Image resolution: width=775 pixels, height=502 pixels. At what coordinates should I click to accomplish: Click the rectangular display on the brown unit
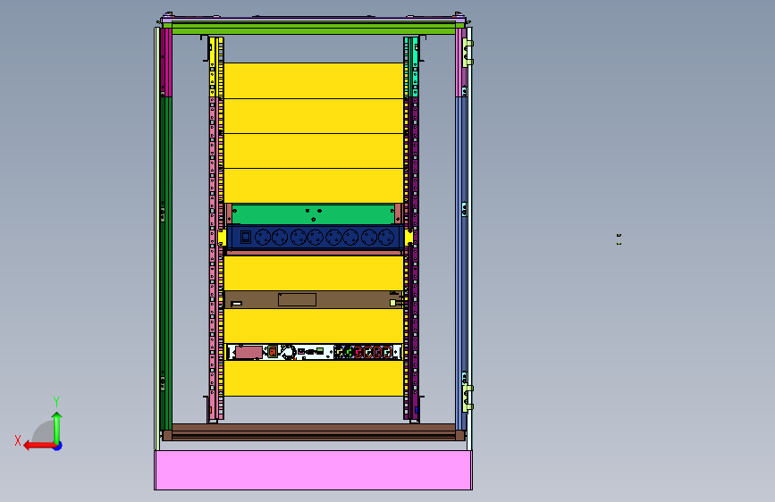click(x=297, y=299)
